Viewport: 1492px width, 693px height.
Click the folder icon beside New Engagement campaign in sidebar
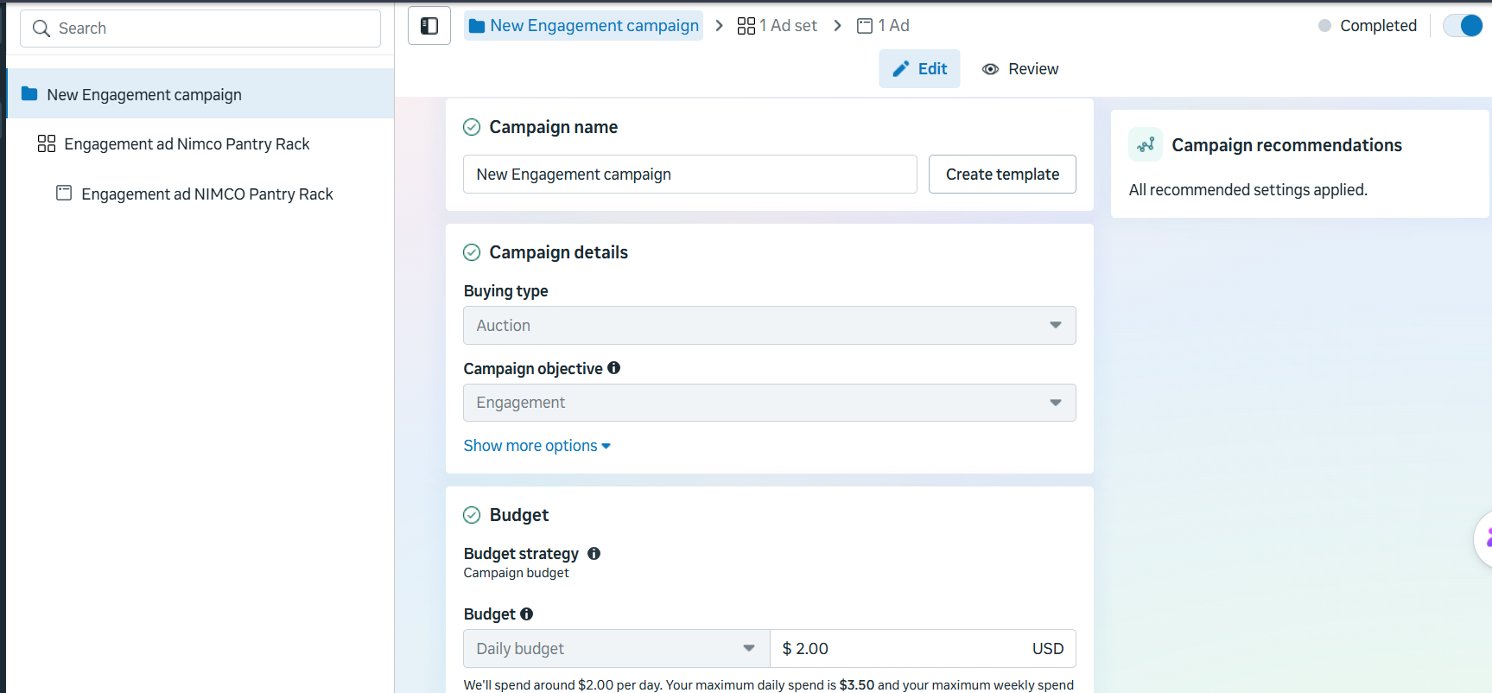point(29,93)
